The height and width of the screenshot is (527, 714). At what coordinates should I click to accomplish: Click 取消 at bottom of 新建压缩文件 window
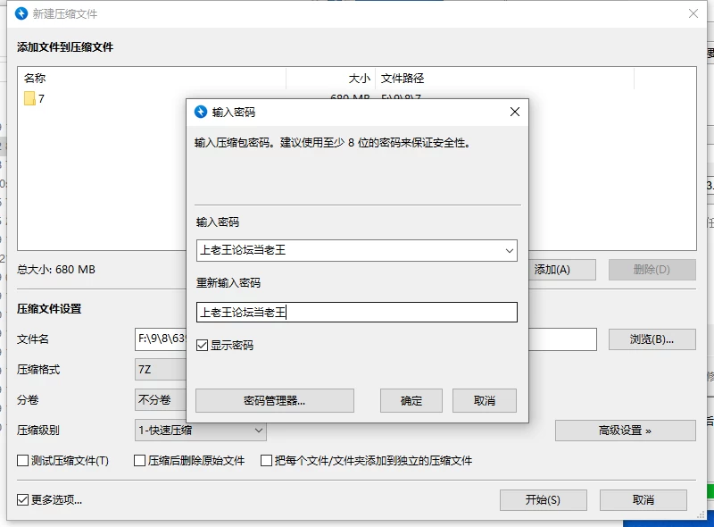[643, 500]
